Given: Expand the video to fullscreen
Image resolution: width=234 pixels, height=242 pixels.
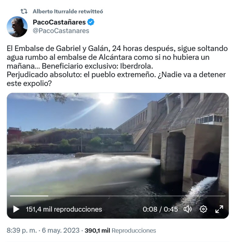Looking at the screenshot, I should tap(219, 209).
